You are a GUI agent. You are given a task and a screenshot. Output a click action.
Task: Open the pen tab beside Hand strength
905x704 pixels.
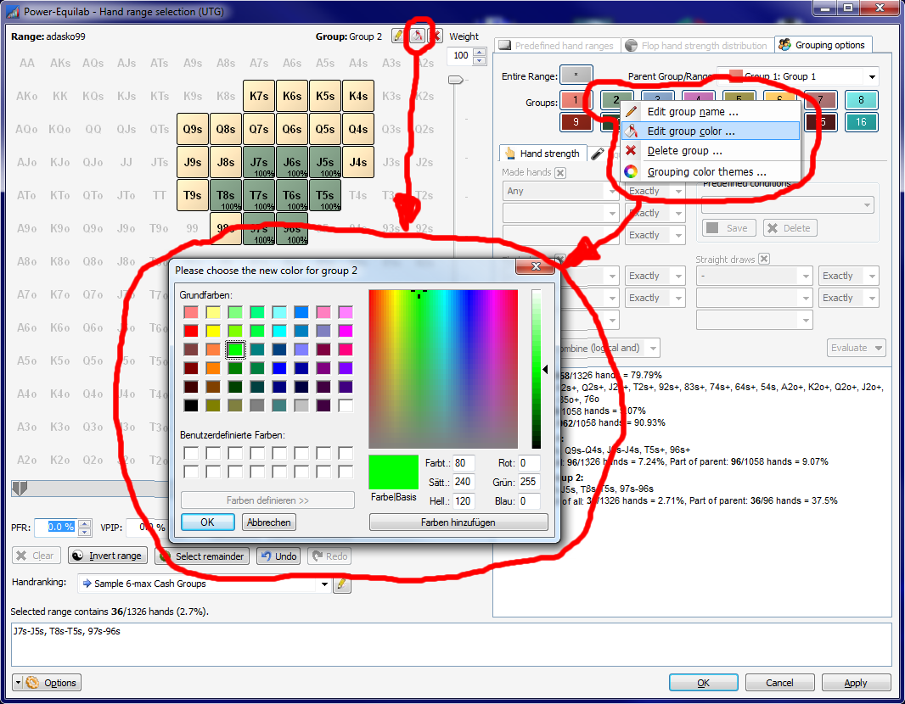tap(598, 154)
